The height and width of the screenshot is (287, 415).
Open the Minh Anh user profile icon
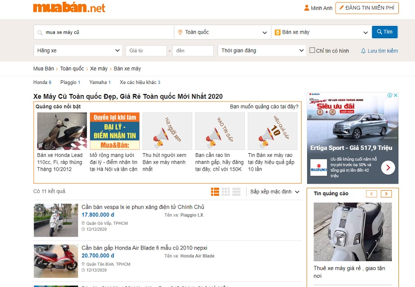pos(307,8)
